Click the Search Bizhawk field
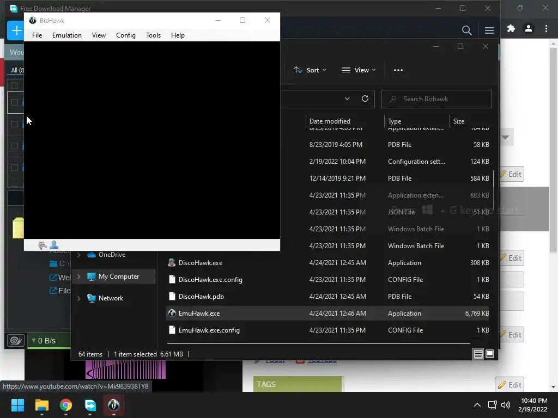The width and height of the screenshot is (558, 418). coord(436,99)
